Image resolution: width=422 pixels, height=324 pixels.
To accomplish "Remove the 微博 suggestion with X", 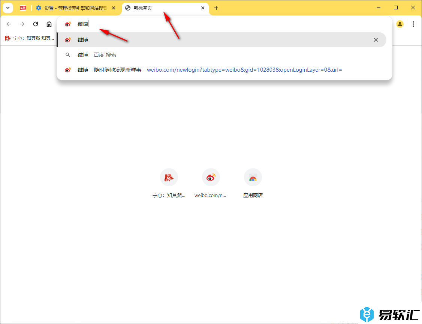I will click(376, 40).
